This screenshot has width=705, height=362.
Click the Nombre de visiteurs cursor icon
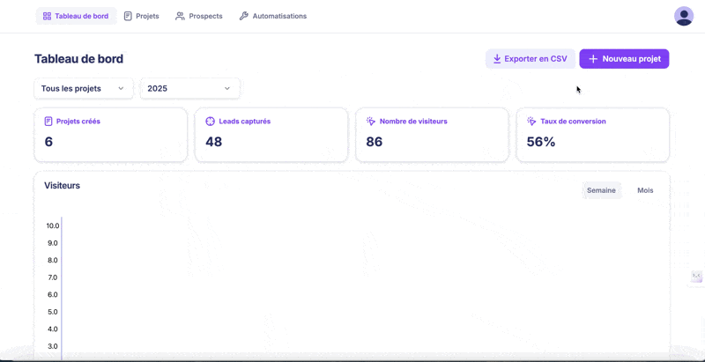tap(370, 122)
